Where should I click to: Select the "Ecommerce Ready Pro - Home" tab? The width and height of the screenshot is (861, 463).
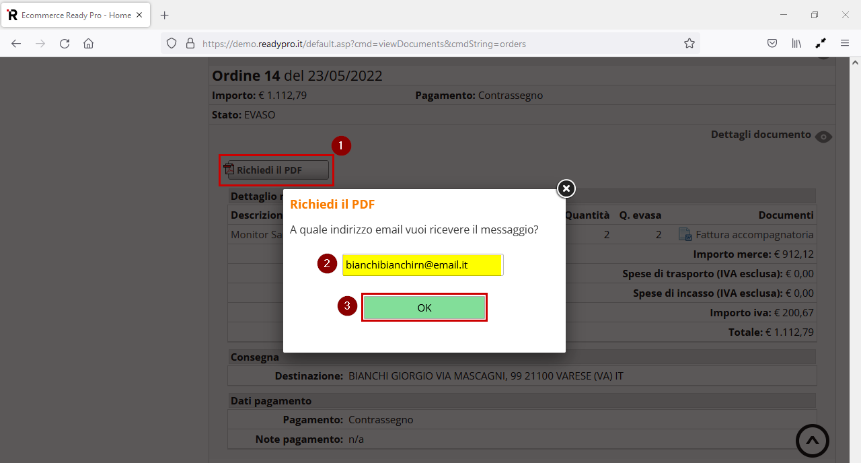click(74, 14)
